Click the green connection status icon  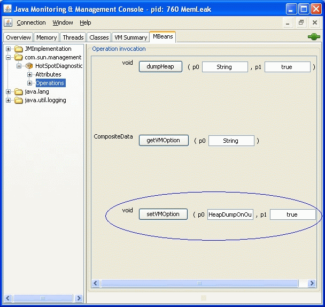click(314, 37)
